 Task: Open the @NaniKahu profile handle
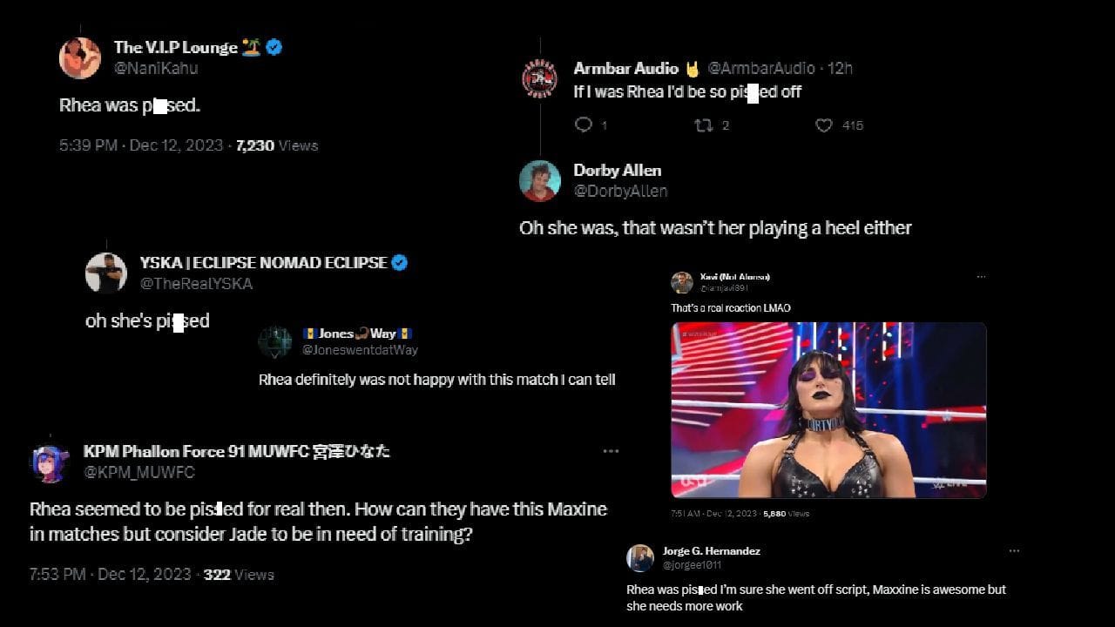[x=155, y=68]
